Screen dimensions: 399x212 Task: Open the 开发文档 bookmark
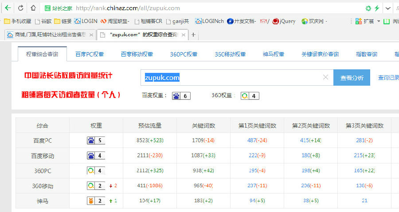pos(242,21)
